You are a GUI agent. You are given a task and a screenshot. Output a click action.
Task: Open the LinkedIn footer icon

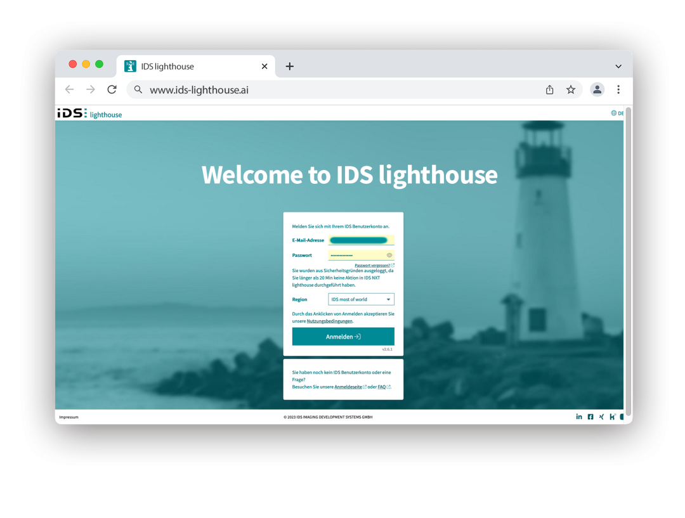point(579,417)
